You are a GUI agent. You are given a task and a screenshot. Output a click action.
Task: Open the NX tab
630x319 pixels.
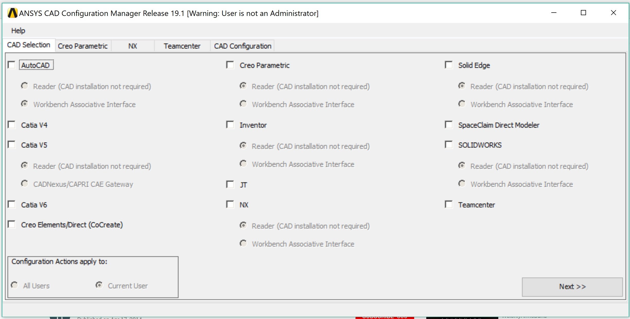tap(132, 46)
